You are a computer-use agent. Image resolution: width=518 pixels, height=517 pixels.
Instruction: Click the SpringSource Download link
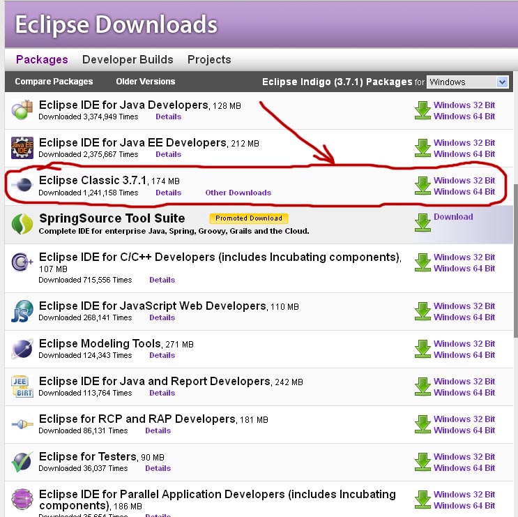click(453, 216)
